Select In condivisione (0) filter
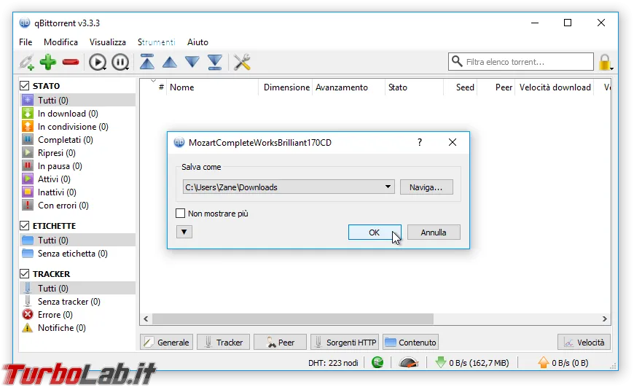634x387 pixels. [78, 127]
